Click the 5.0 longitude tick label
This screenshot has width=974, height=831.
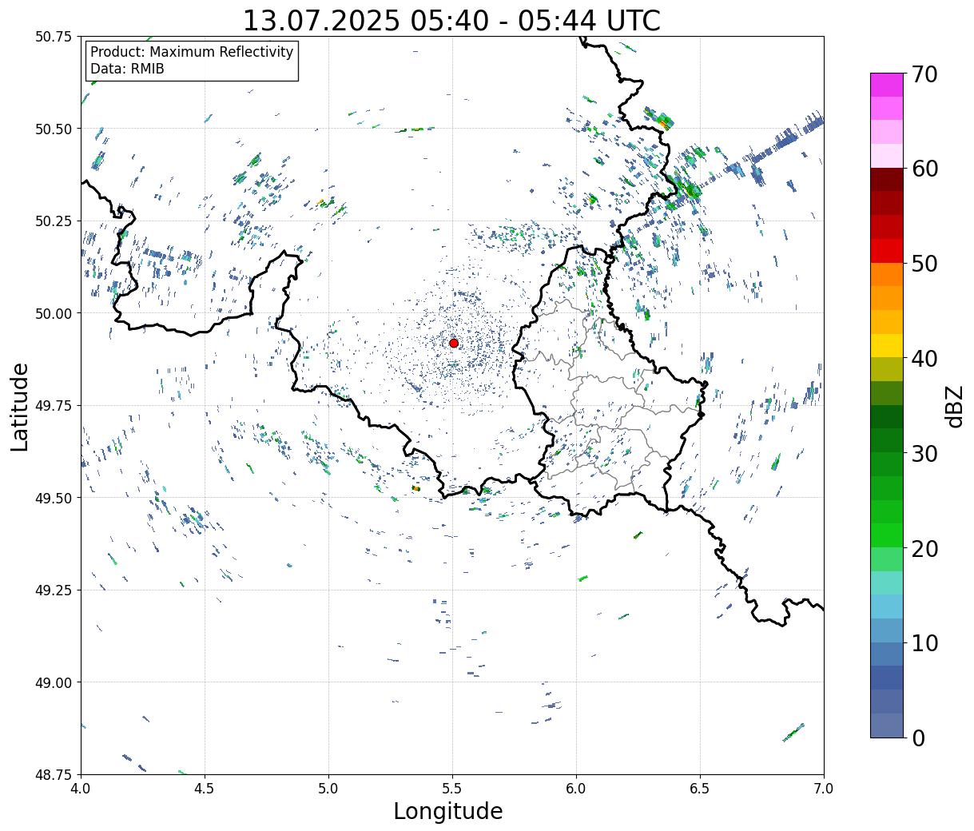(x=328, y=788)
